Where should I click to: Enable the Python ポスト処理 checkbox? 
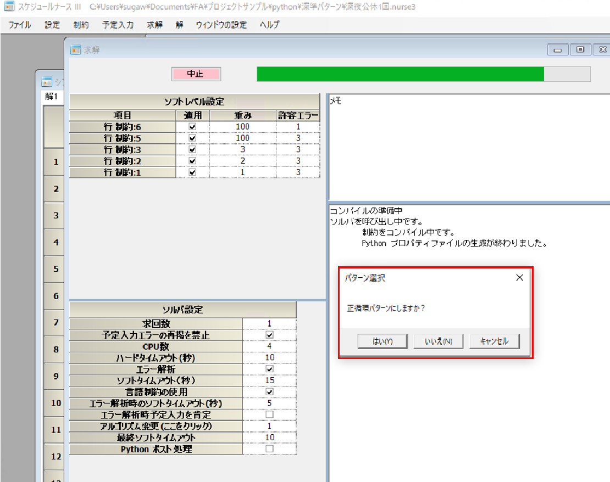(x=269, y=449)
